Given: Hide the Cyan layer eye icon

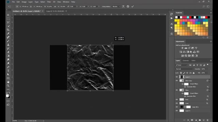Looking at the screenshot, I should click(x=177, y=103).
